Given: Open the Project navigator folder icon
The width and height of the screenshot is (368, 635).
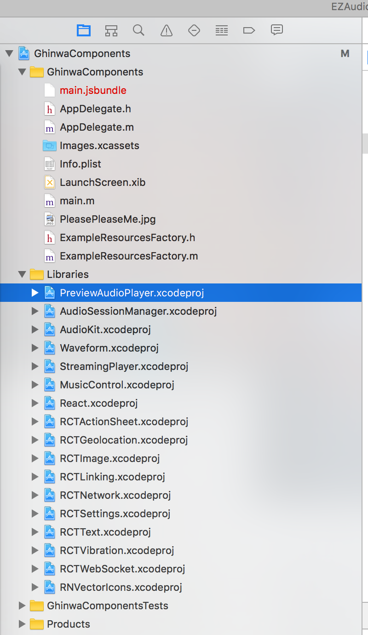Looking at the screenshot, I should click(x=83, y=30).
